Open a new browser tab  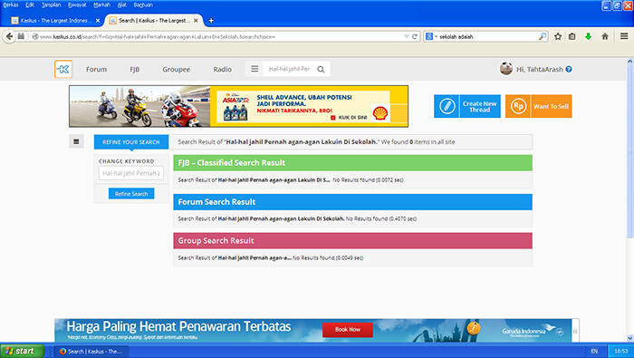[211, 20]
